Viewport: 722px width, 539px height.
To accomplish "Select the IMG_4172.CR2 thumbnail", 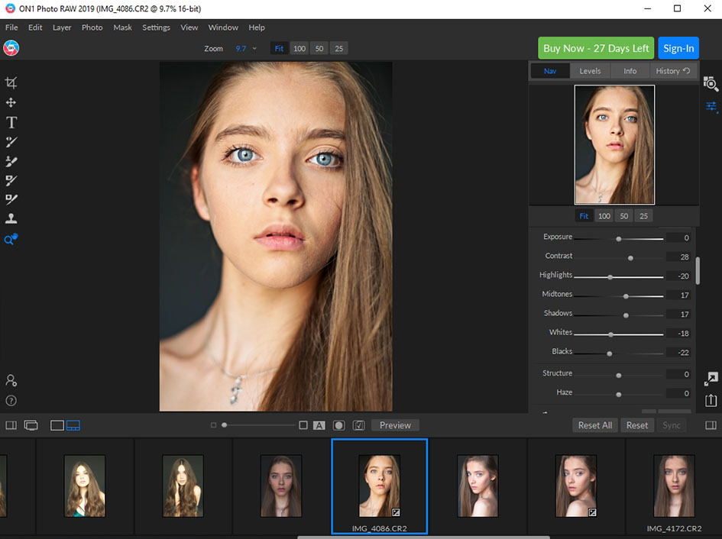I will pyautogui.click(x=673, y=486).
